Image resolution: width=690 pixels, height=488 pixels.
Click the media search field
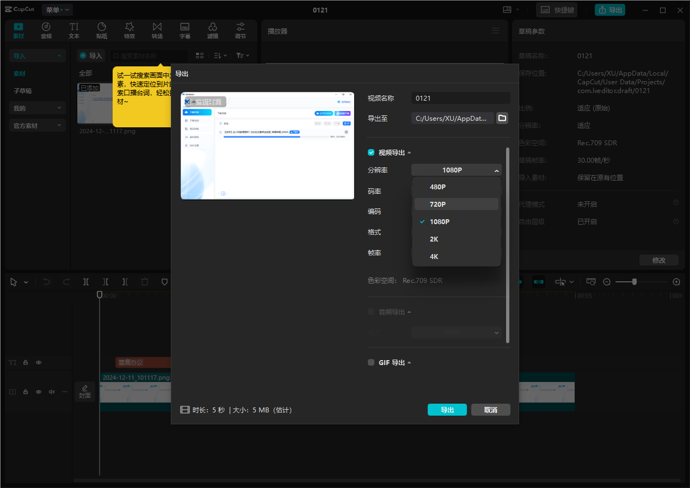pos(150,55)
